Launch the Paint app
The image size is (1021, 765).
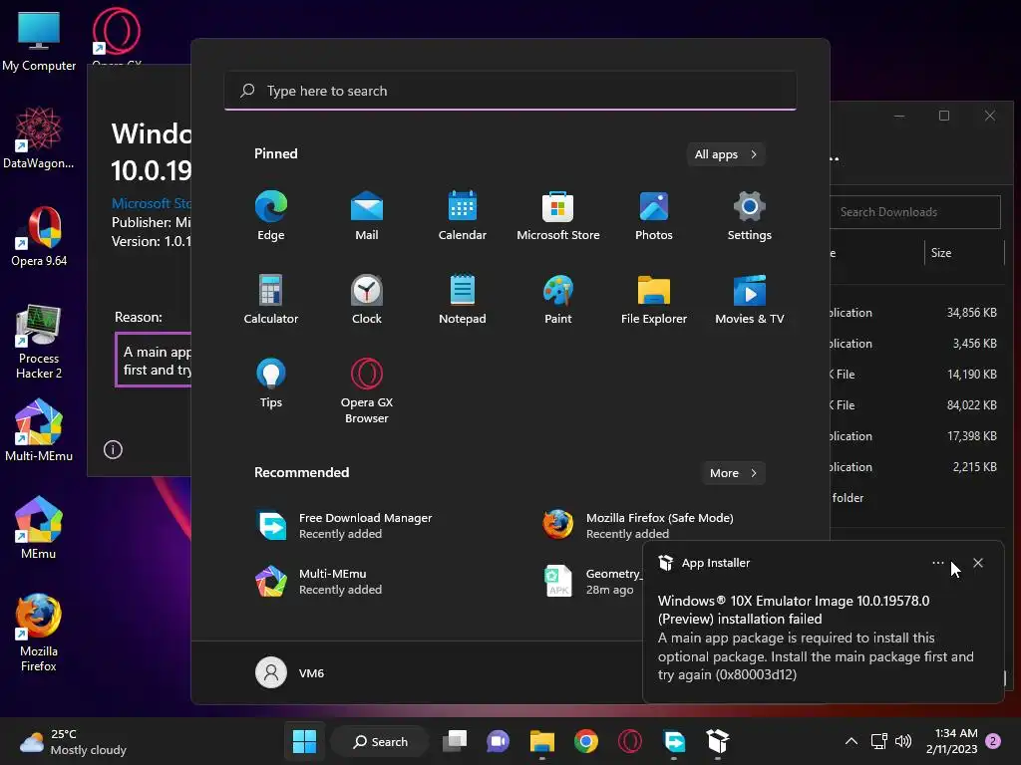pos(558,299)
